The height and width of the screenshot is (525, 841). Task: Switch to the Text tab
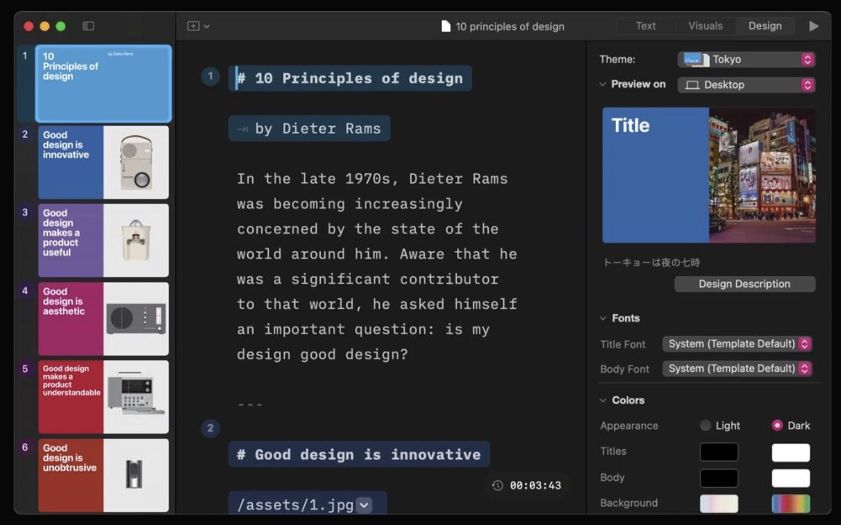[x=646, y=26]
